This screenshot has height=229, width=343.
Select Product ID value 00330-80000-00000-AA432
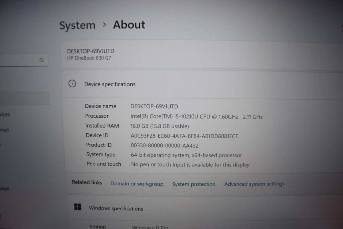165,145
